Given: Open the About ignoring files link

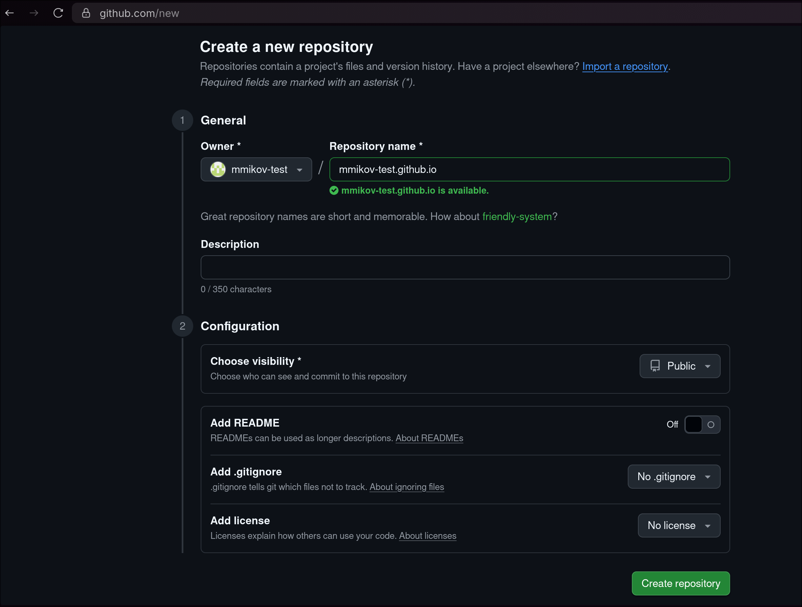Looking at the screenshot, I should point(406,487).
